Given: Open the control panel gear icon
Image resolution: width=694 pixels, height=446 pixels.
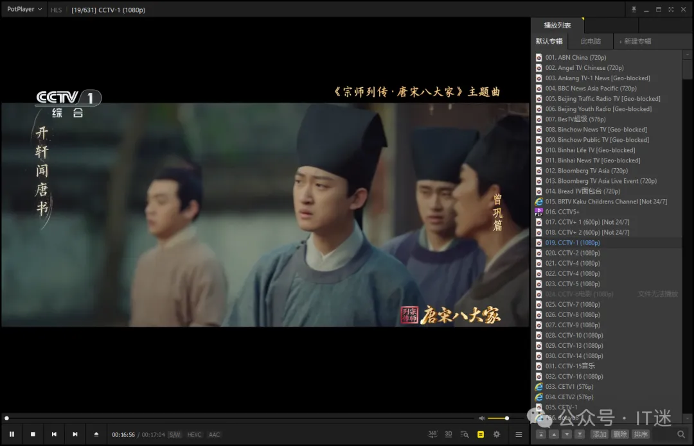Looking at the screenshot, I should point(497,434).
